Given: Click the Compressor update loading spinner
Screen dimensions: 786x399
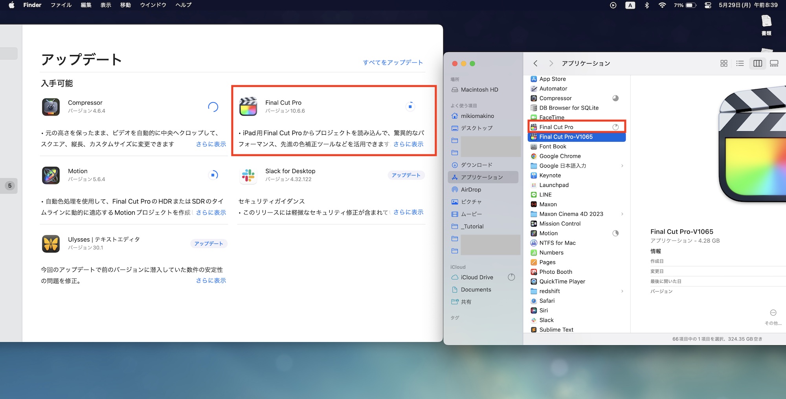Looking at the screenshot, I should pyautogui.click(x=213, y=107).
